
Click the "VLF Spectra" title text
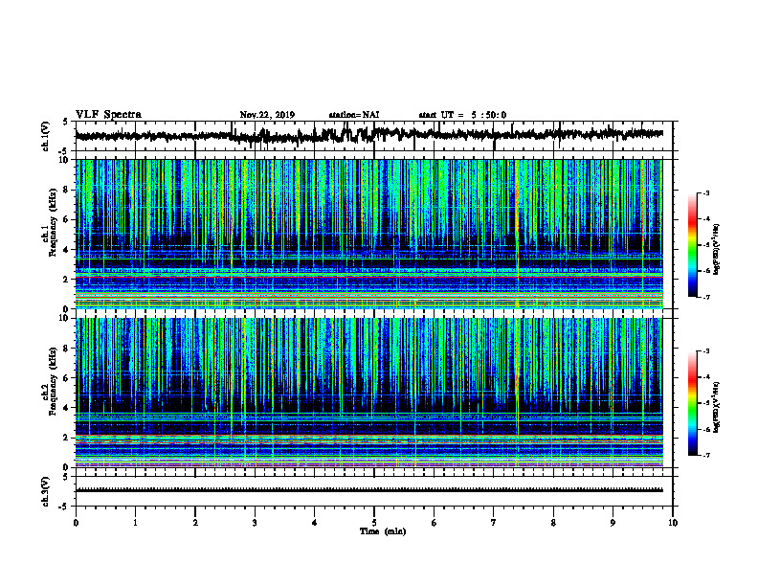click(108, 115)
